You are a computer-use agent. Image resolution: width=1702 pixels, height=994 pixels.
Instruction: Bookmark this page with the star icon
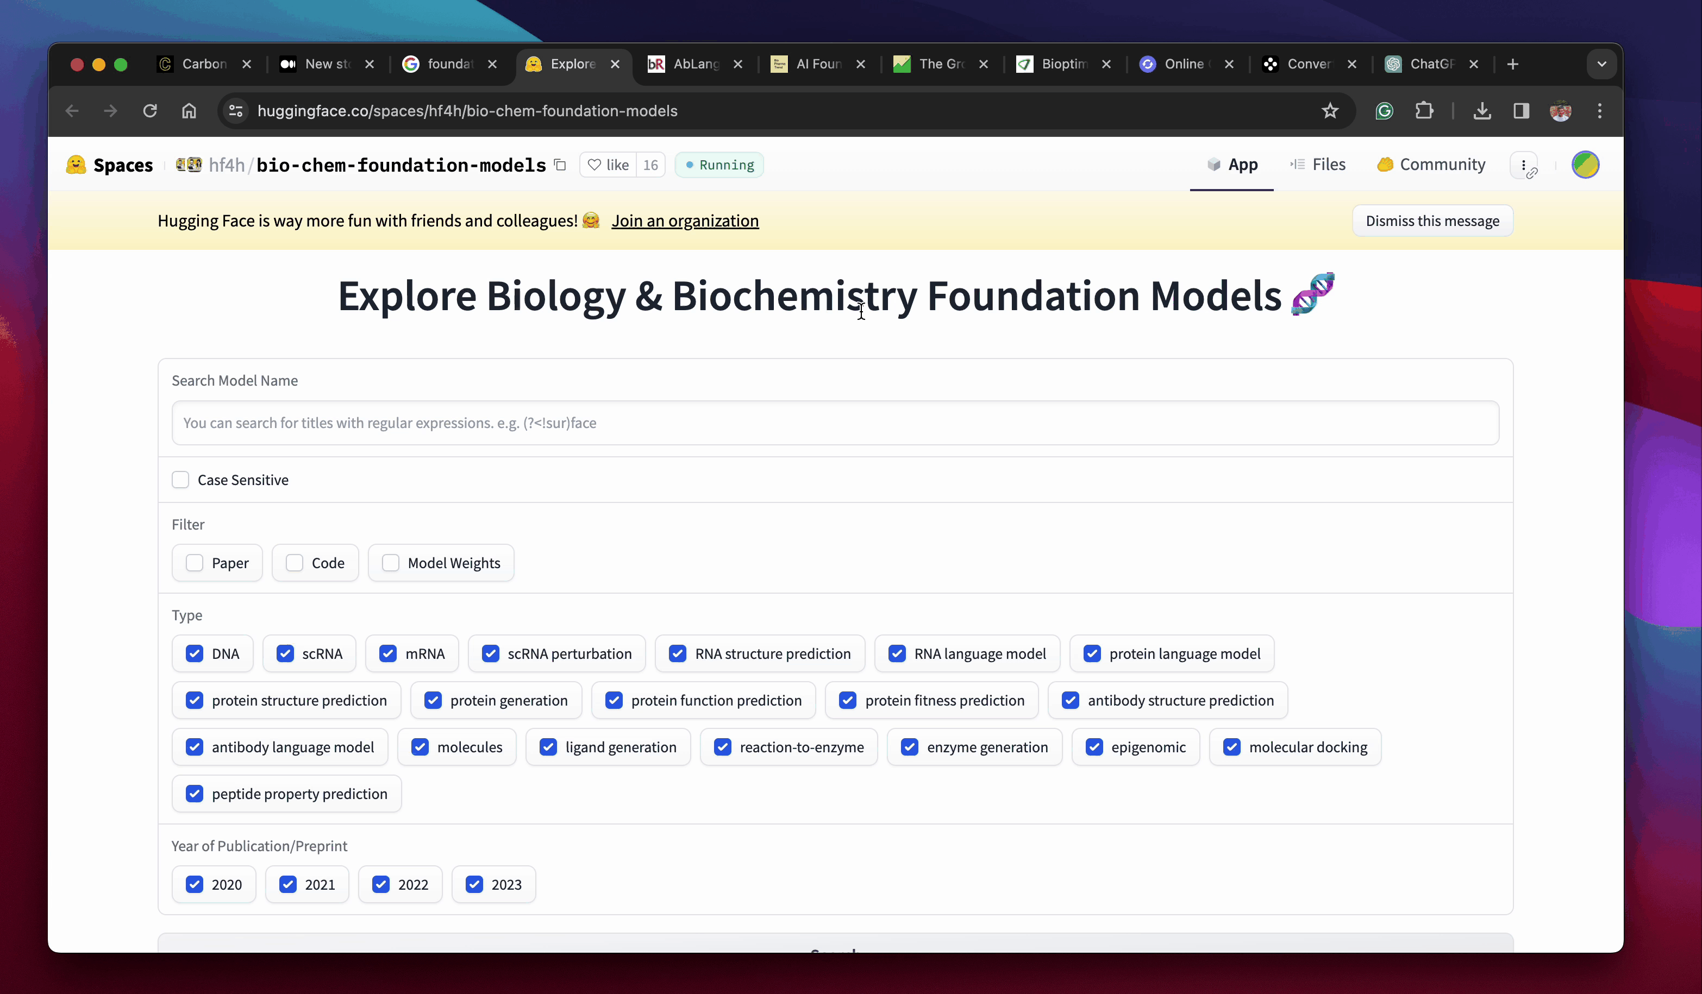[x=1330, y=111]
